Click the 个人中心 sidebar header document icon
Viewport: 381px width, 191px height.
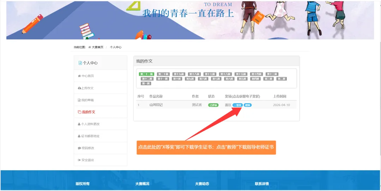80,63
